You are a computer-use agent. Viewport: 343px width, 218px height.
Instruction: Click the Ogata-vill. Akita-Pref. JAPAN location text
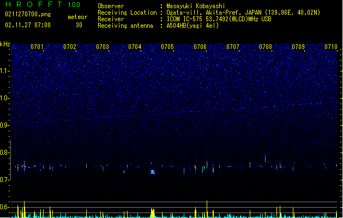[x=243, y=13]
